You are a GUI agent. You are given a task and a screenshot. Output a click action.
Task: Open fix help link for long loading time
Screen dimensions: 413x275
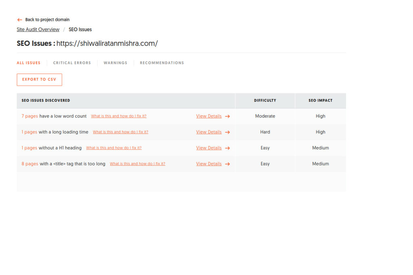[x=120, y=132]
